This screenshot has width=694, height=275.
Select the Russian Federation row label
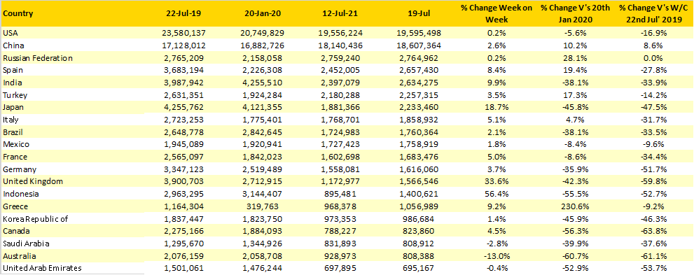point(38,58)
